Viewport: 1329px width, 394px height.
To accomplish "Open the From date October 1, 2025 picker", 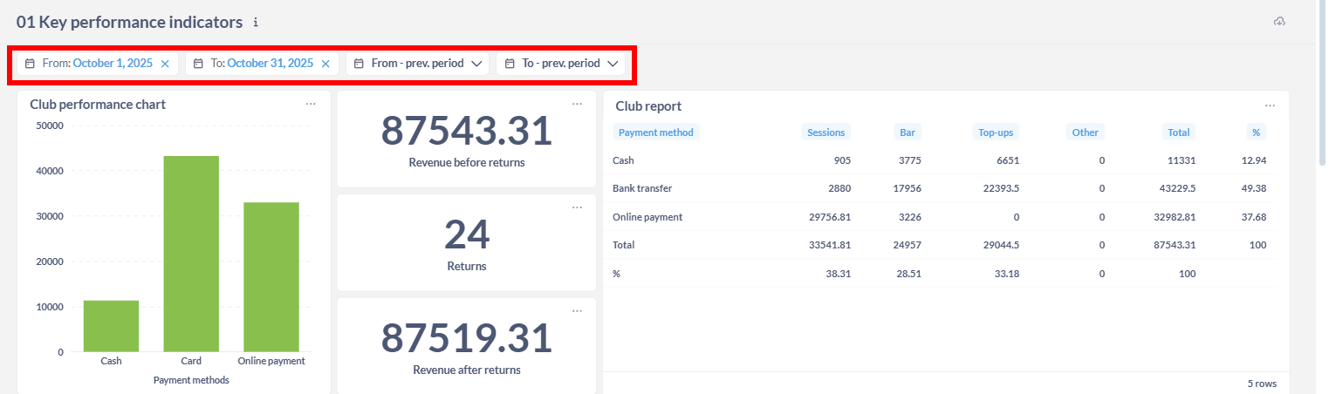I will point(112,64).
